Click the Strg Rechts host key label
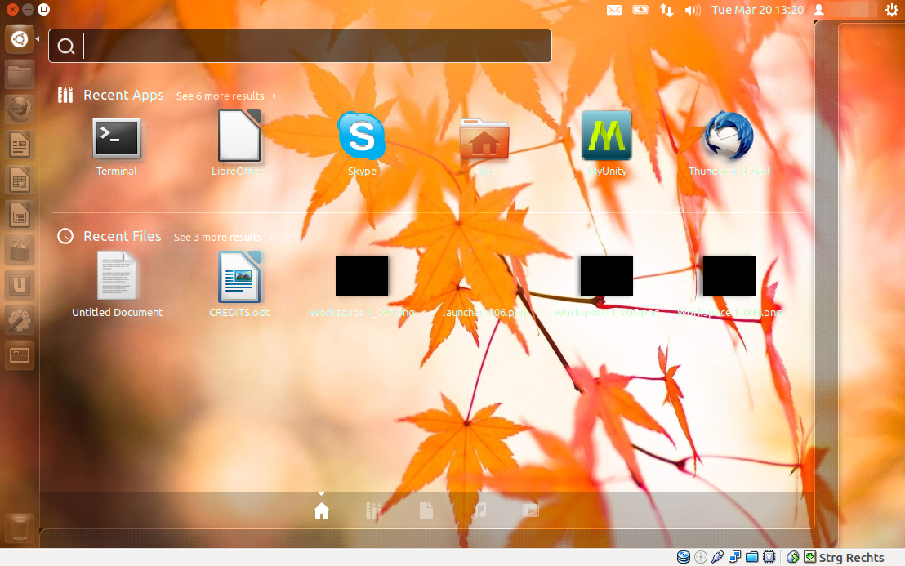 (851, 557)
